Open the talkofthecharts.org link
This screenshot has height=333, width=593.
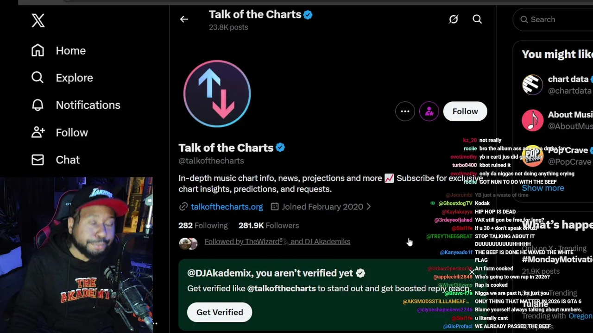[227, 207]
